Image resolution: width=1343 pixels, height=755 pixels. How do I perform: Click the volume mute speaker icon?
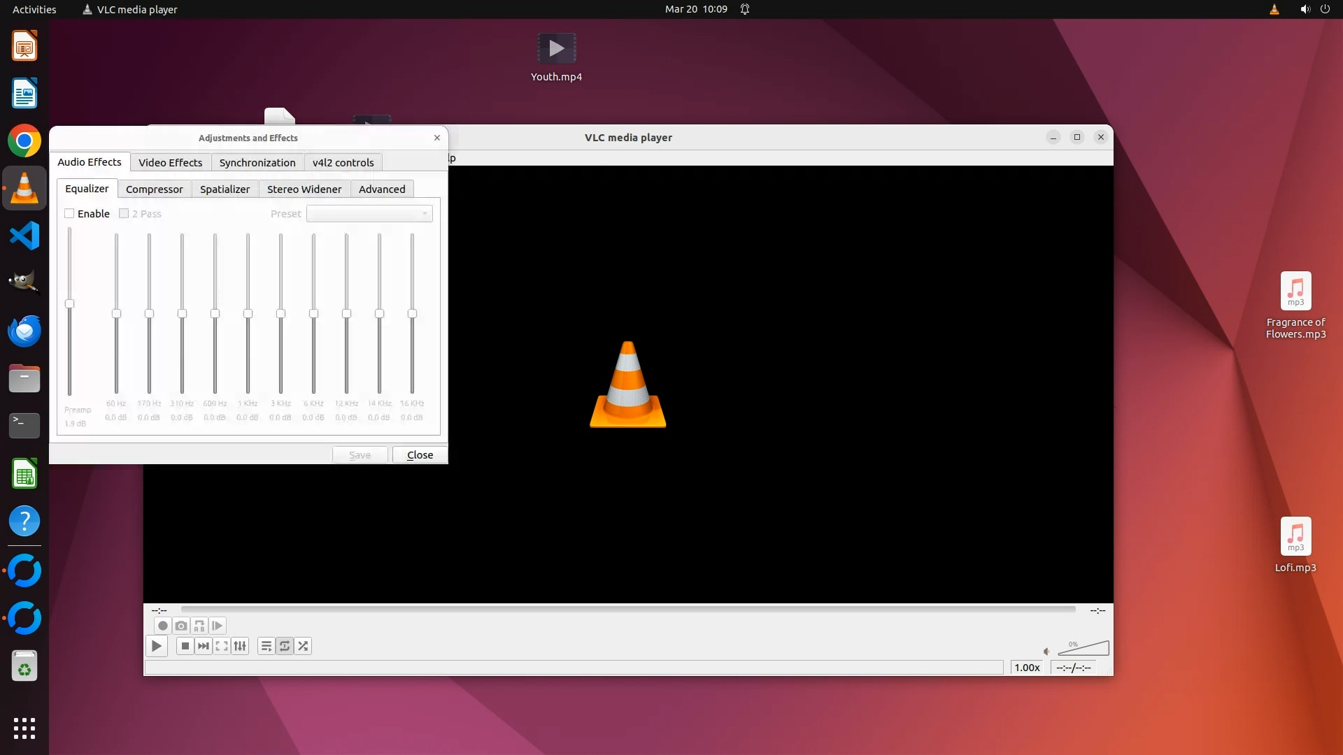[1046, 652]
